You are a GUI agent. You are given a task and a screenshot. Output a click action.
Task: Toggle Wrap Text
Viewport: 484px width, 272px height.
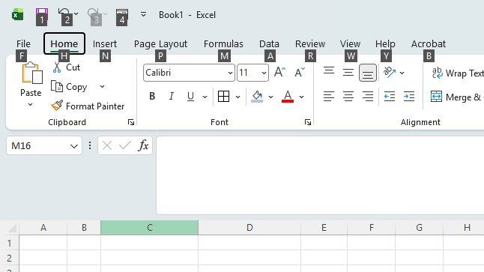click(x=458, y=73)
